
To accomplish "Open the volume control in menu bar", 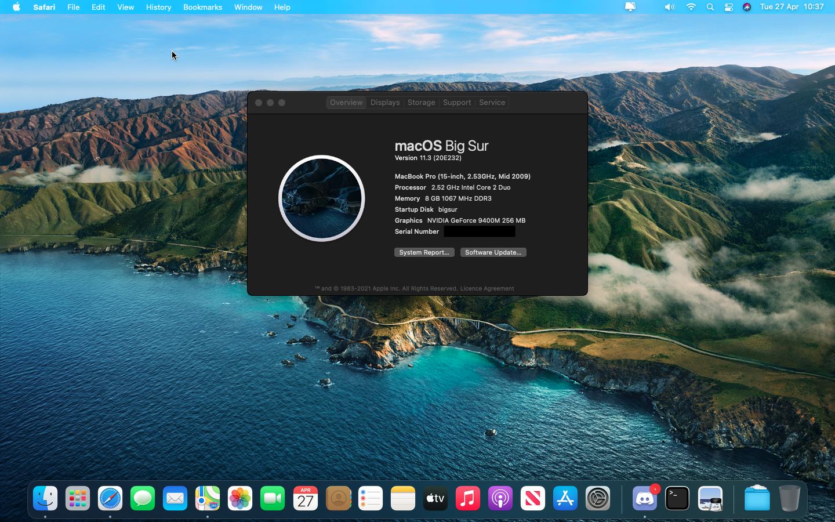I will coord(670,7).
